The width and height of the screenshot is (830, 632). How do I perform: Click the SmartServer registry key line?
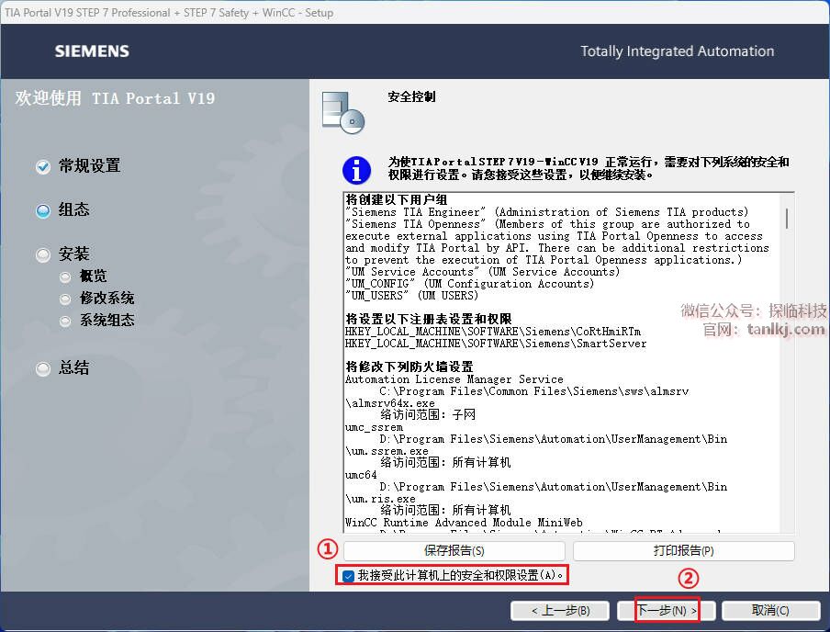496,344
